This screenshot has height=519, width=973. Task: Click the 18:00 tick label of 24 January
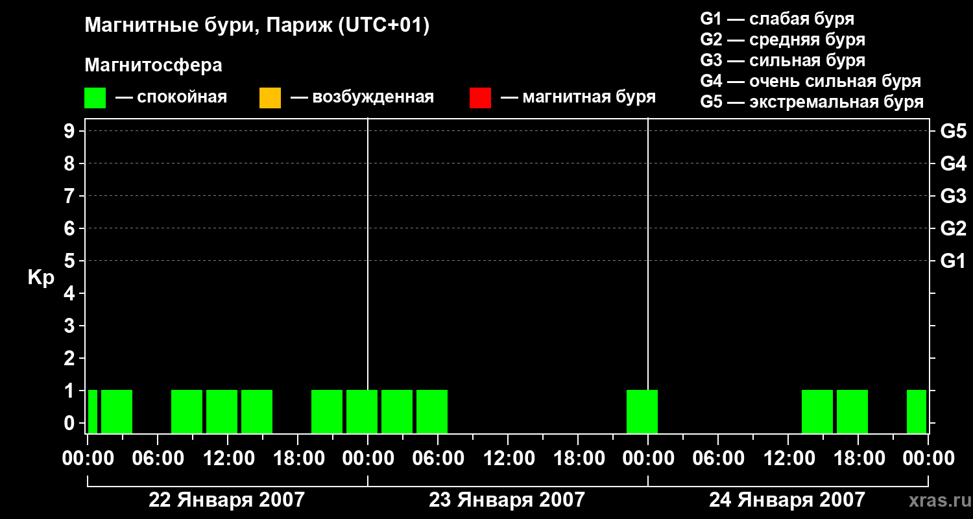click(x=858, y=458)
